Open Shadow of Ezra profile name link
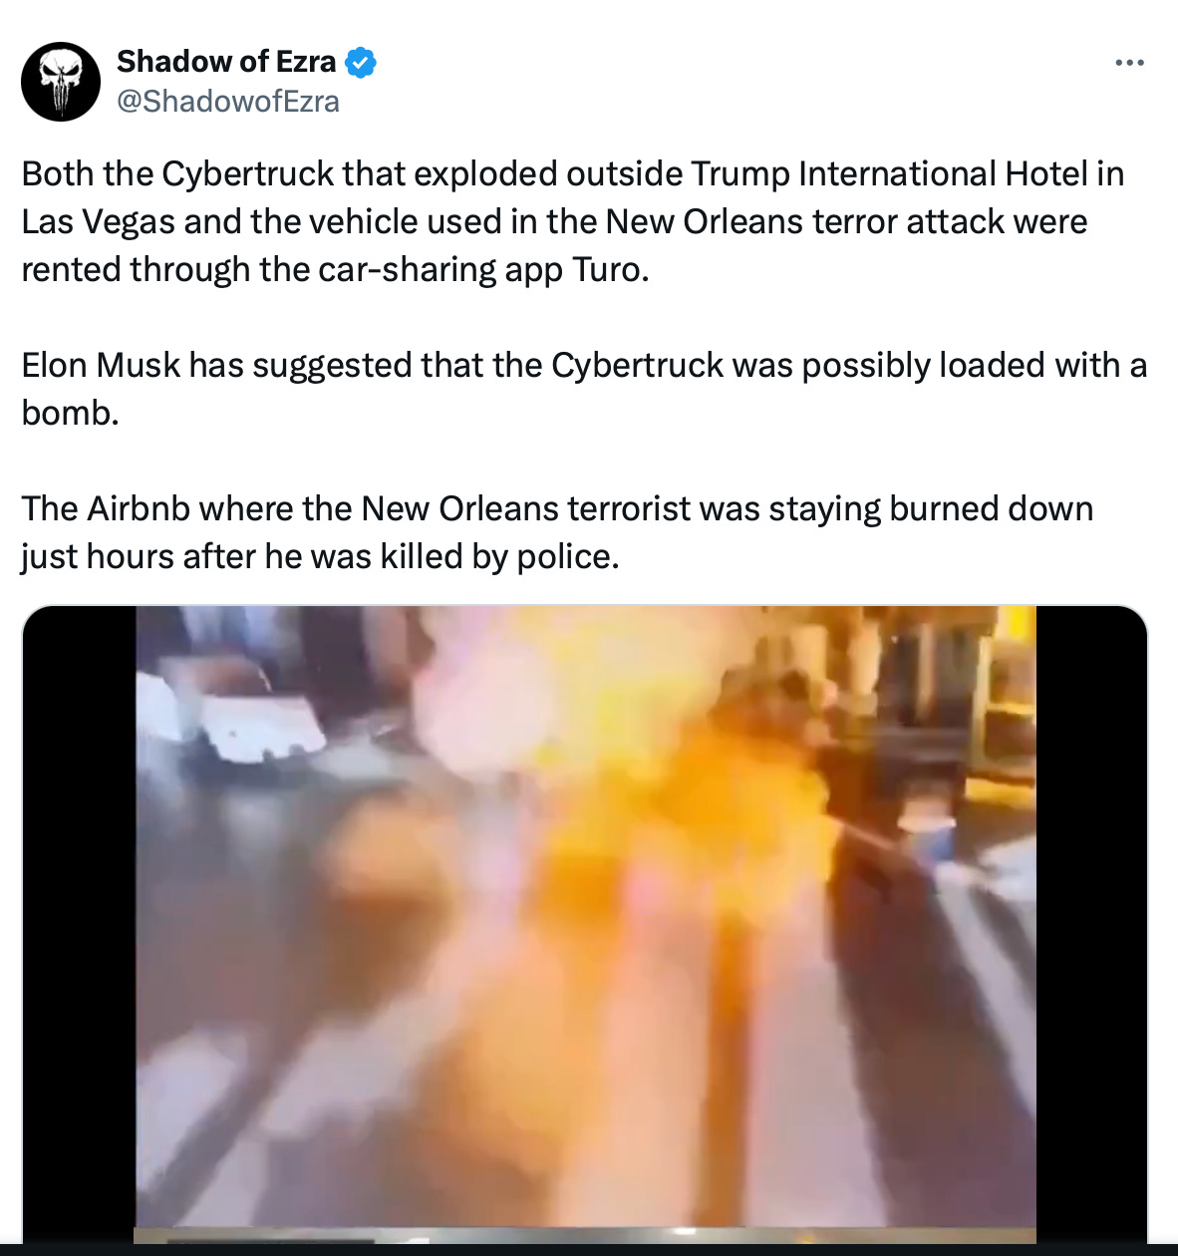This screenshot has height=1256, width=1178. 226,62
